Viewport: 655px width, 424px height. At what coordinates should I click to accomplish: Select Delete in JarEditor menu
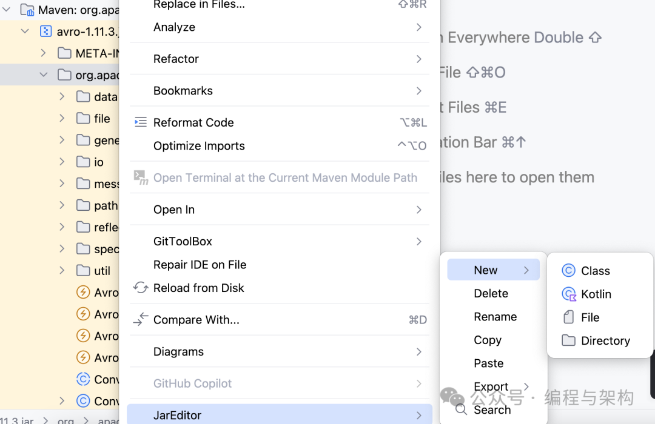[x=491, y=293]
